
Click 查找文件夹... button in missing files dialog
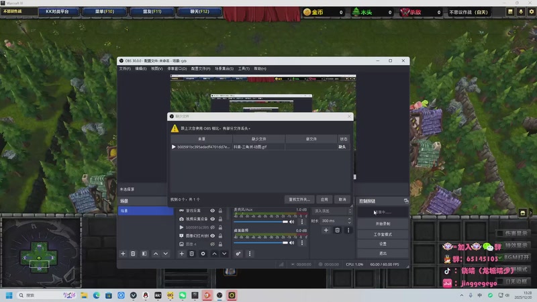pyautogui.click(x=299, y=199)
